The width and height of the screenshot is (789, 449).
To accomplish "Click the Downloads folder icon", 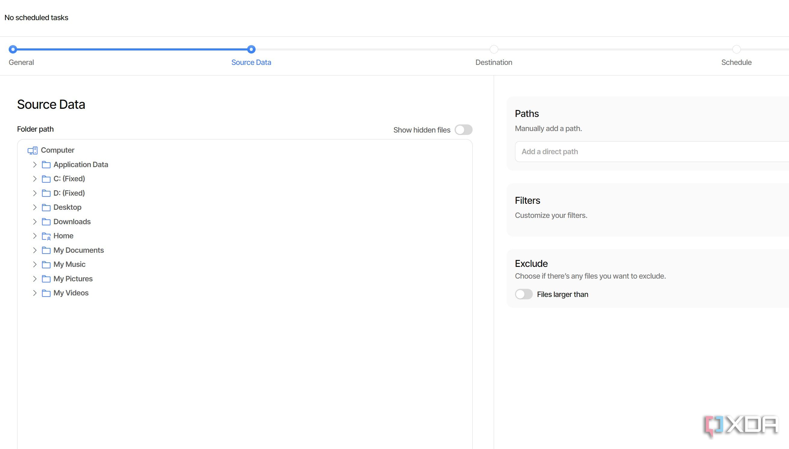I will click(x=46, y=222).
